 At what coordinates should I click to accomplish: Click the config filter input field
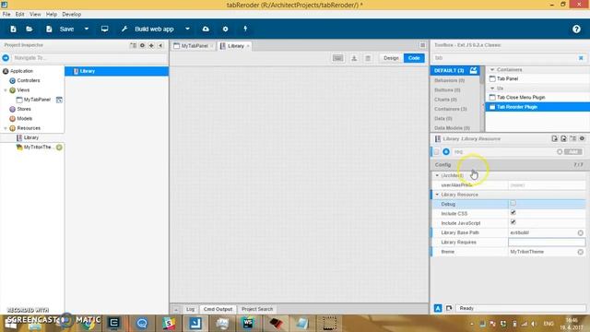tap(503, 151)
